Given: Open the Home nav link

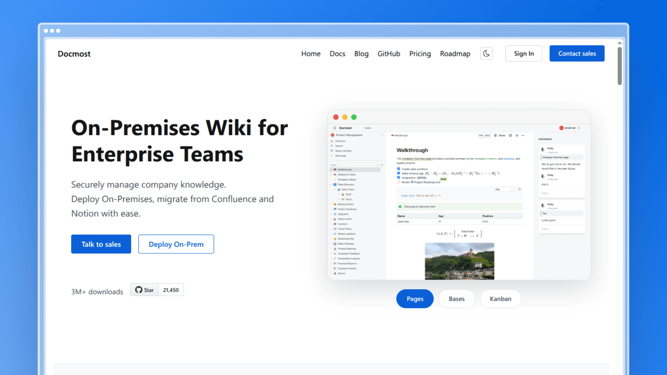Looking at the screenshot, I should [x=311, y=54].
